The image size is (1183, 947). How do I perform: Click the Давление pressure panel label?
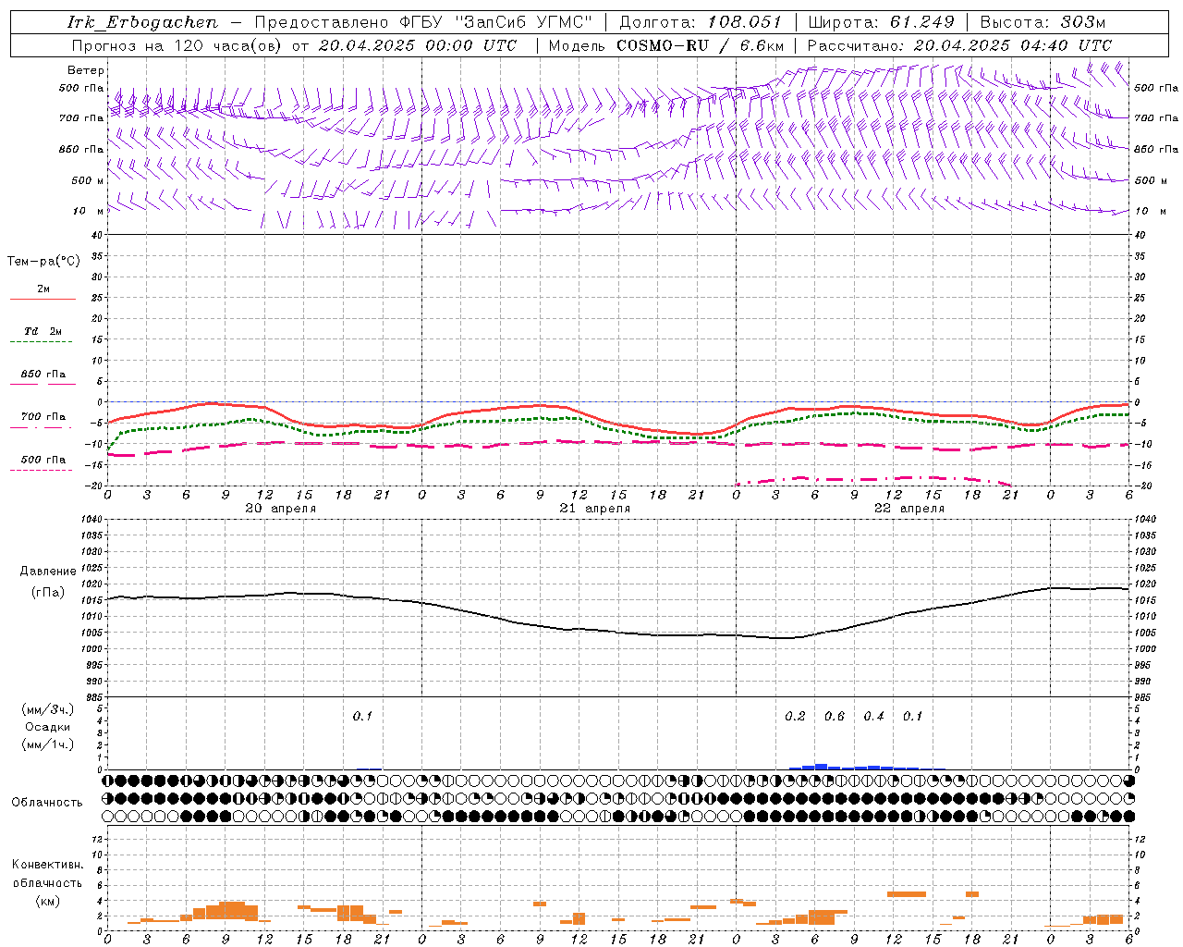[48, 572]
